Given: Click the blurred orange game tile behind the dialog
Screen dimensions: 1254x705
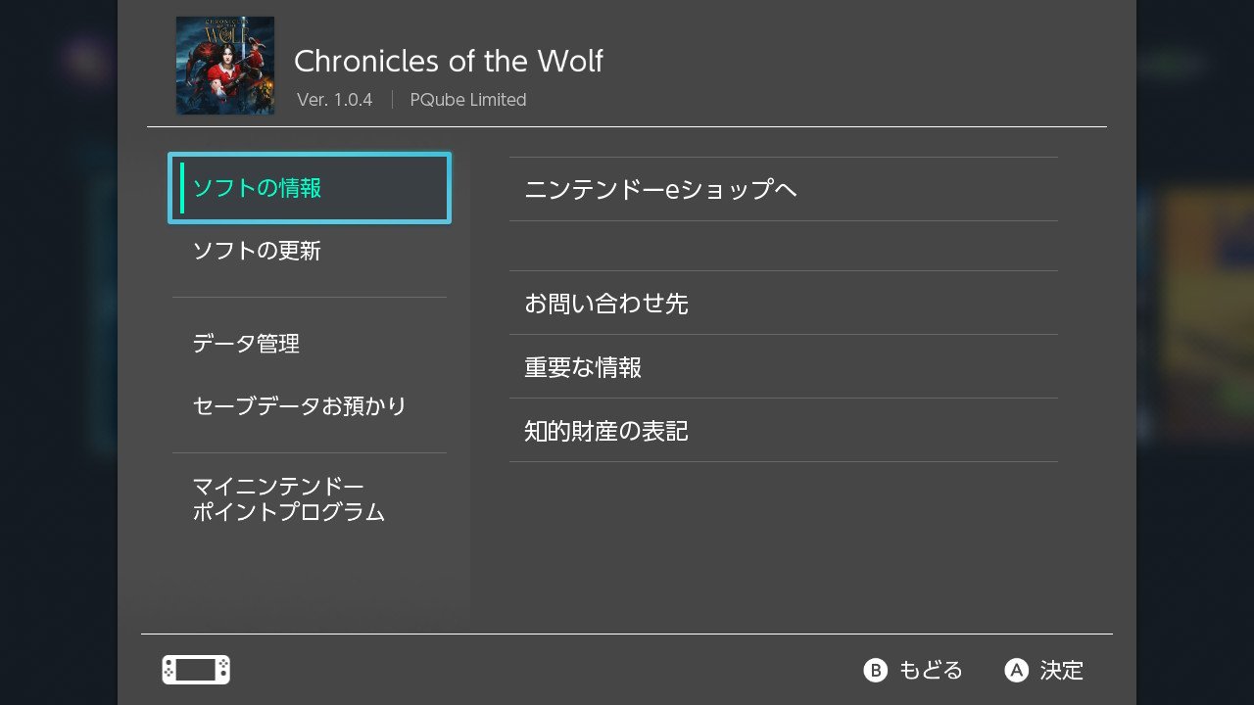Looking at the screenshot, I should (x=1207, y=313).
